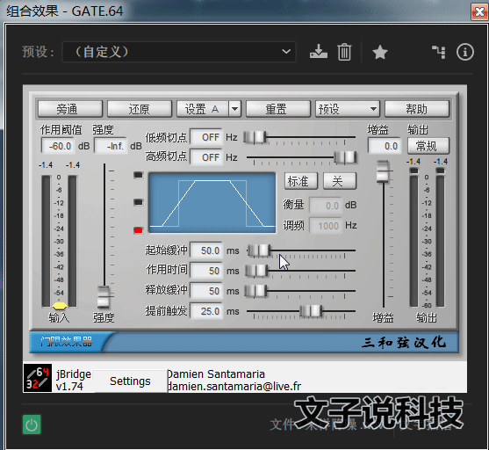Click damien.santamaria@live.fr email text
This screenshot has width=489, height=450.
[234, 387]
